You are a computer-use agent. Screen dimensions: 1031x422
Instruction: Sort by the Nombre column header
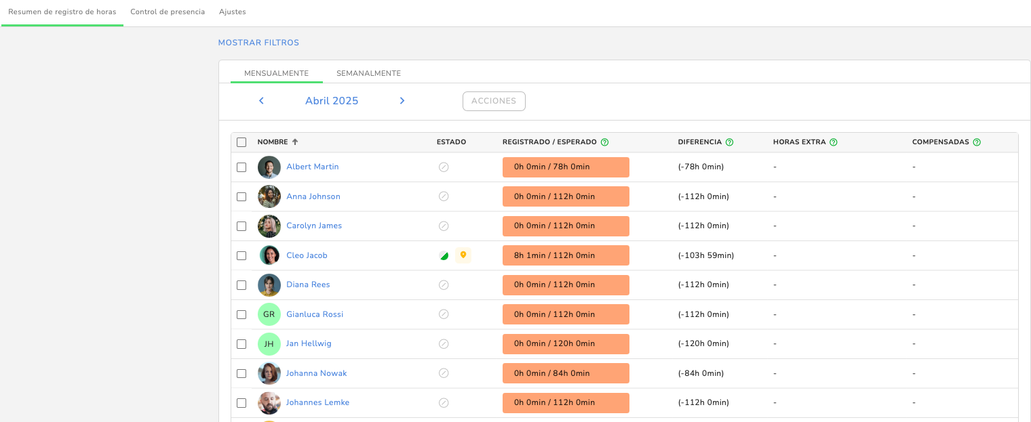[273, 142]
